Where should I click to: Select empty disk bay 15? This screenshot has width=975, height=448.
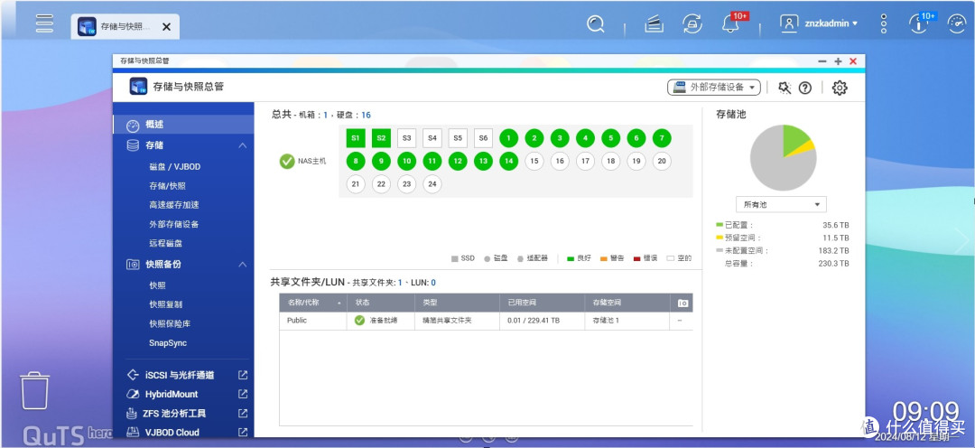[x=534, y=161]
